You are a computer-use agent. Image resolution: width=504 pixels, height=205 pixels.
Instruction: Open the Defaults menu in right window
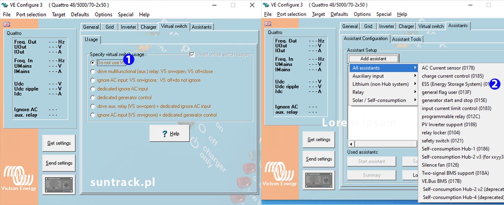click(339, 14)
